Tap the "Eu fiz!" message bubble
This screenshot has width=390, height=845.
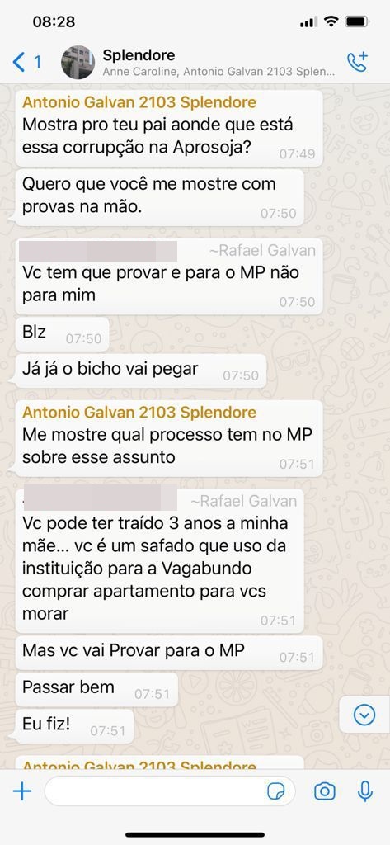[74, 726]
